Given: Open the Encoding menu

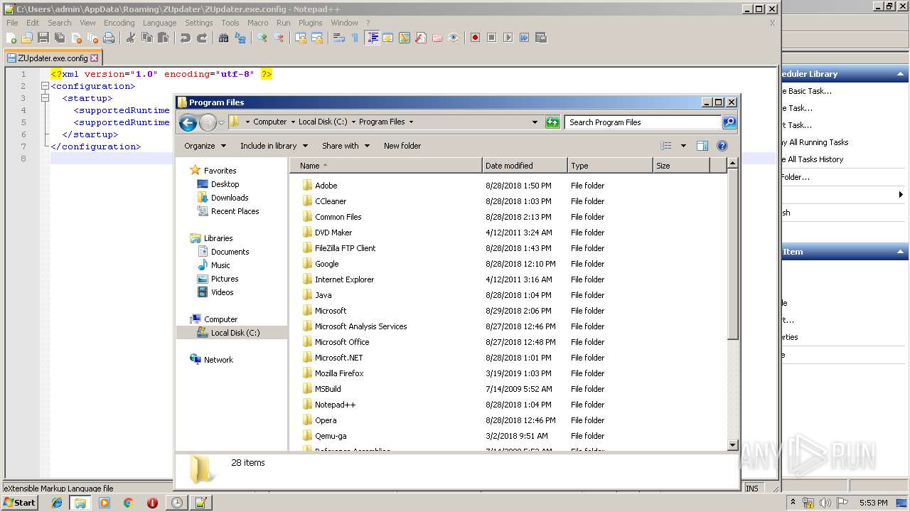Looking at the screenshot, I should coord(119,23).
